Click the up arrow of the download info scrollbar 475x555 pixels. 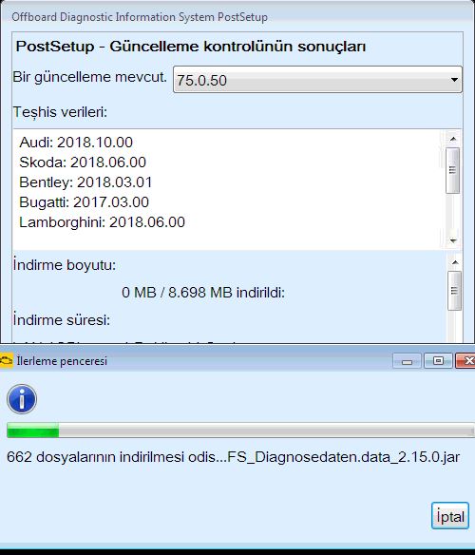(455, 262)
